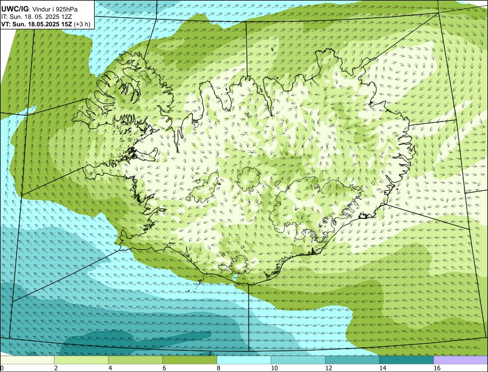
Task: Click the '(+3 h)' forecast offset text
Action: tap(82, 24)
